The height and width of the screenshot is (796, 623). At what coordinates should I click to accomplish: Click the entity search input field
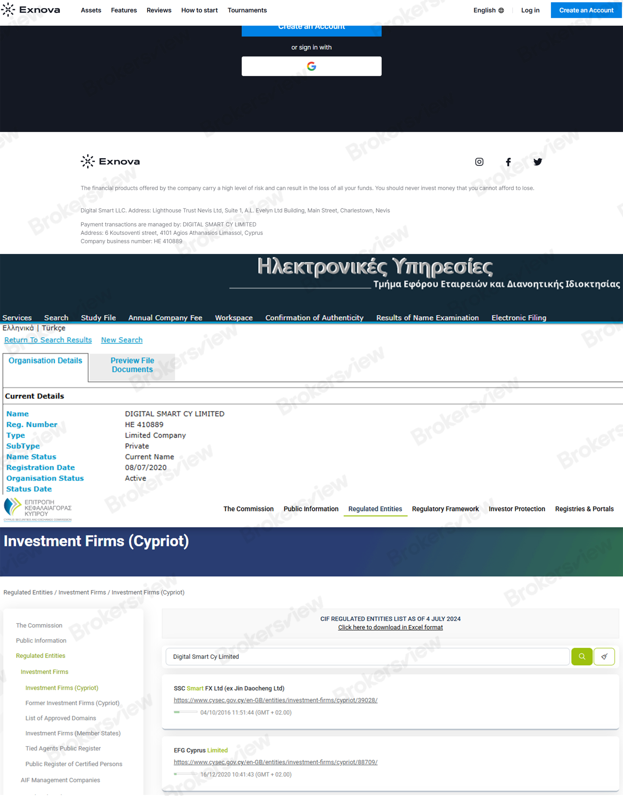367,656
